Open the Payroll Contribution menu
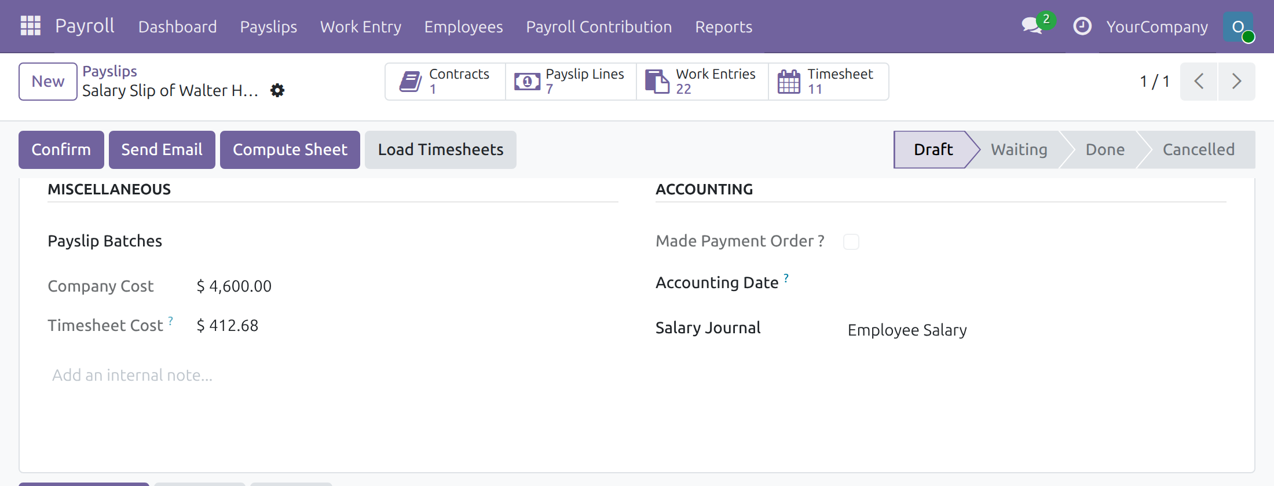 [x=599, y=27]
